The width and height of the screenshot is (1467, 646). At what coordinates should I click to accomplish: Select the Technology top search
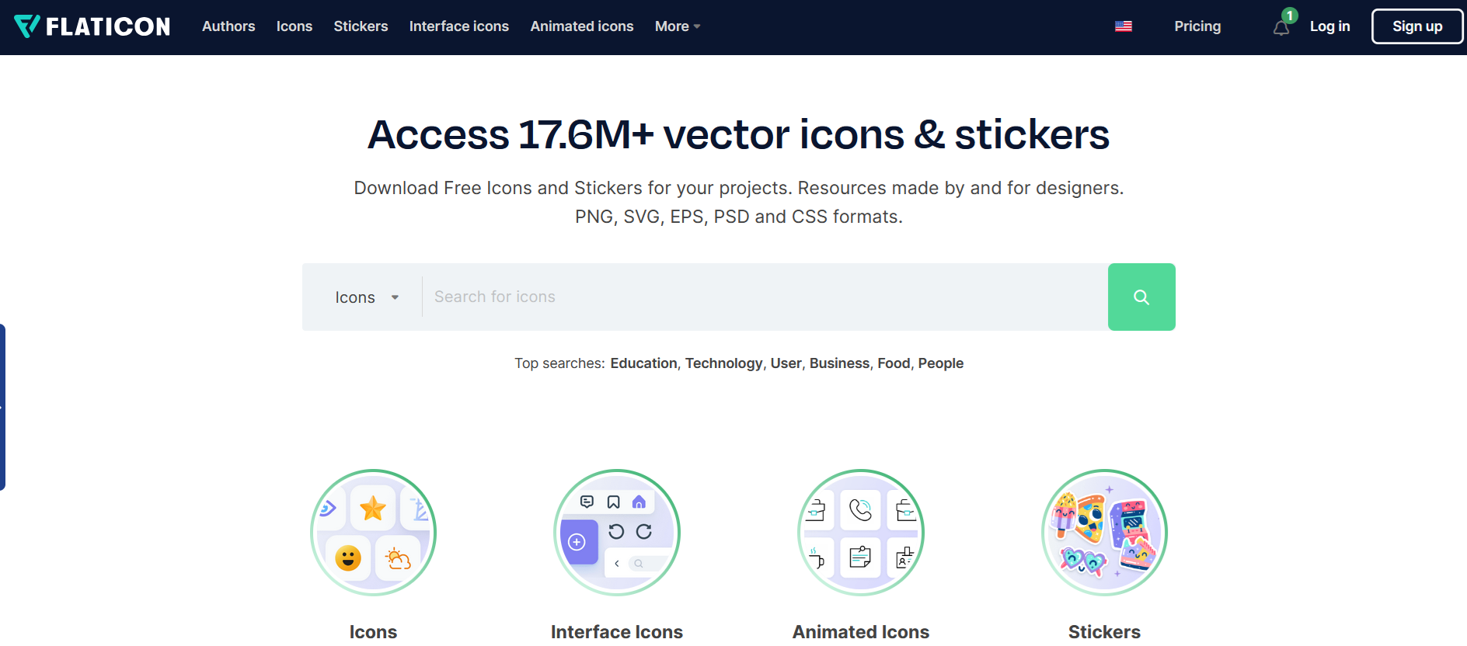[x=723, y=363]
